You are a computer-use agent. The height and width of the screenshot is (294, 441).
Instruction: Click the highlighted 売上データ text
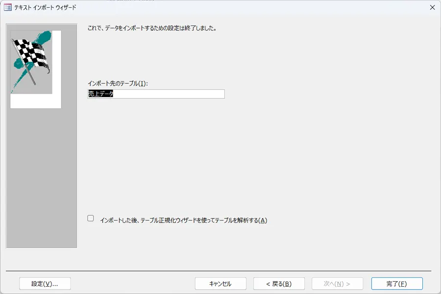coord(100,94)
